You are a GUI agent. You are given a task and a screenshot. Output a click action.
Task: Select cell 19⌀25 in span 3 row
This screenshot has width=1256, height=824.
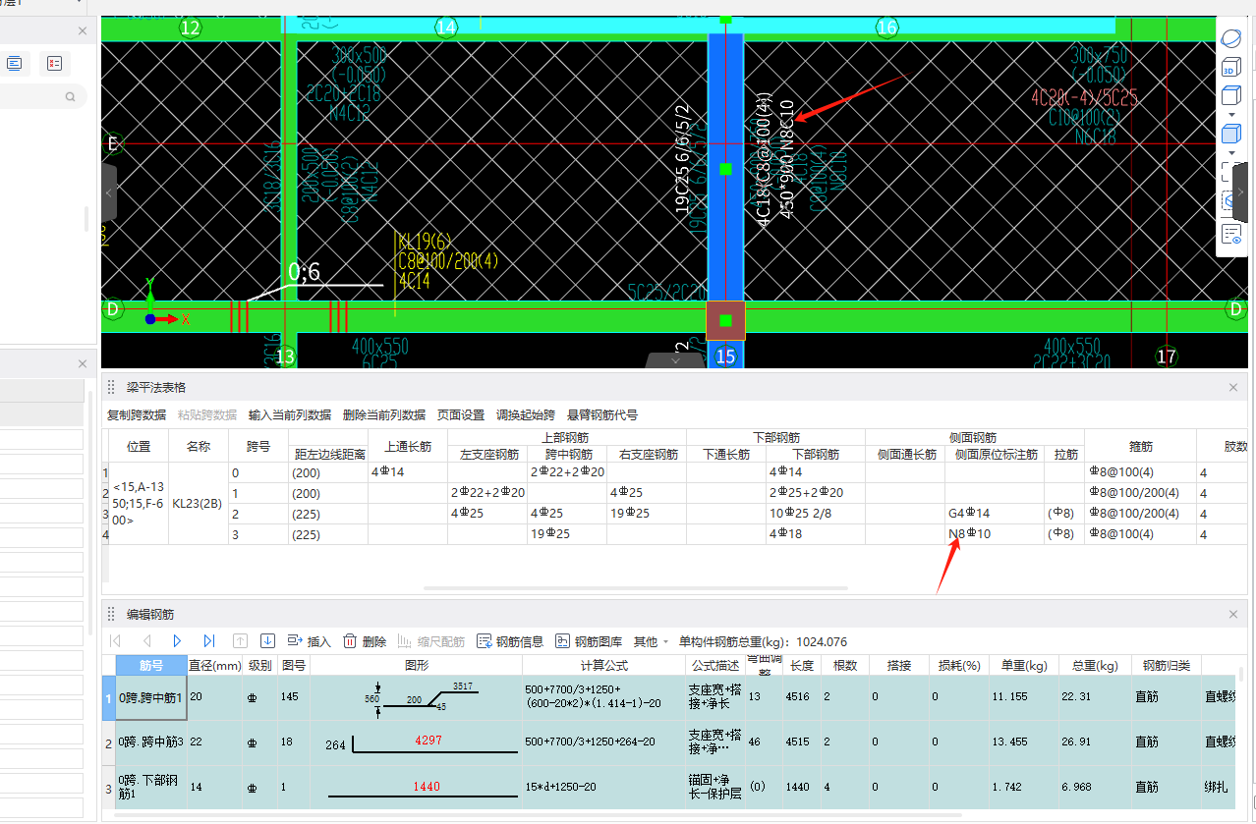pos(565,534)
